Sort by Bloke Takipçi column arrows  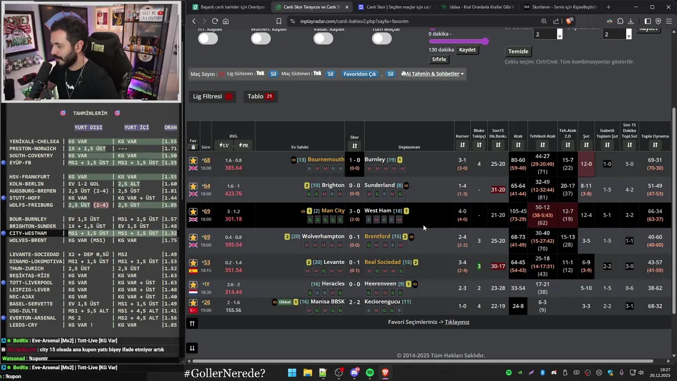479,145
